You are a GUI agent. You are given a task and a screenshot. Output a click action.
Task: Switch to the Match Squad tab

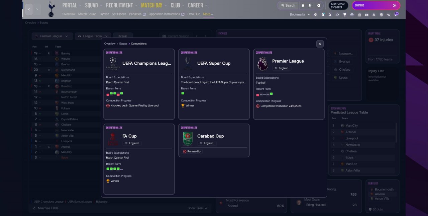tap(87, 14)
